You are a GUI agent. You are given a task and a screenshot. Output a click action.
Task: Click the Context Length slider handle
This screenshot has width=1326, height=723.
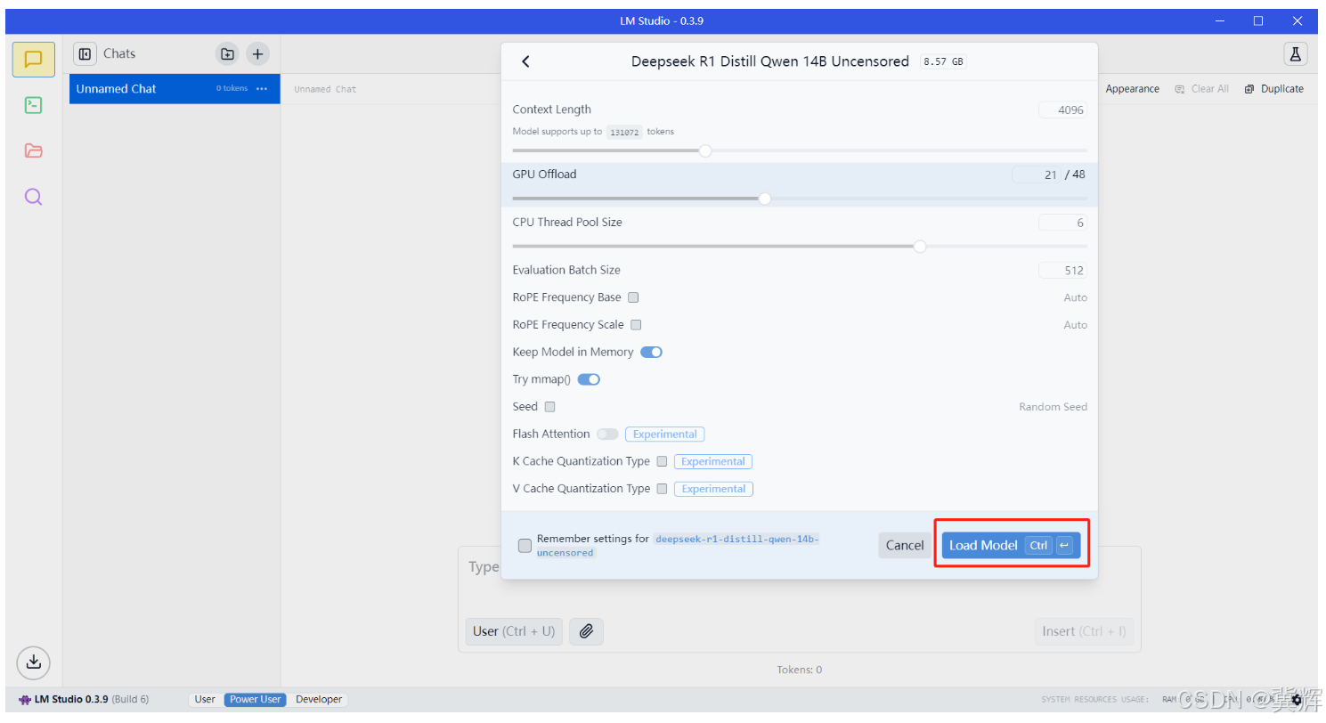pyautogui.click(x=705, y=150)
